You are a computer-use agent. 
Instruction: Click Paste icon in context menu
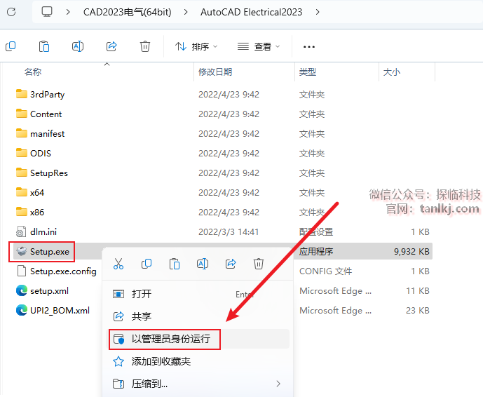[x=175, y=264]
